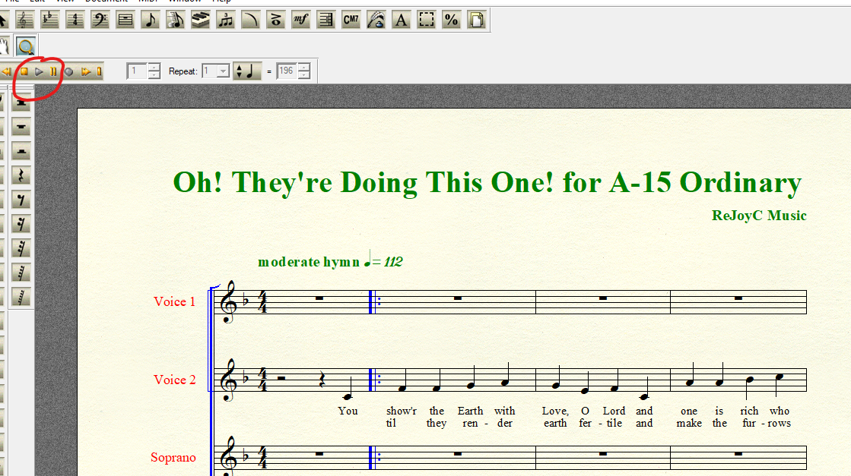
Task: Click the Record button
Action: coord(68,72)
